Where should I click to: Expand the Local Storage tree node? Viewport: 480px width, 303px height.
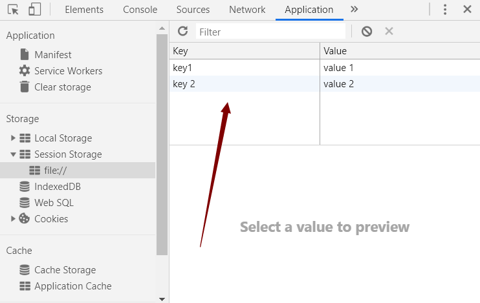pos(13,138)
